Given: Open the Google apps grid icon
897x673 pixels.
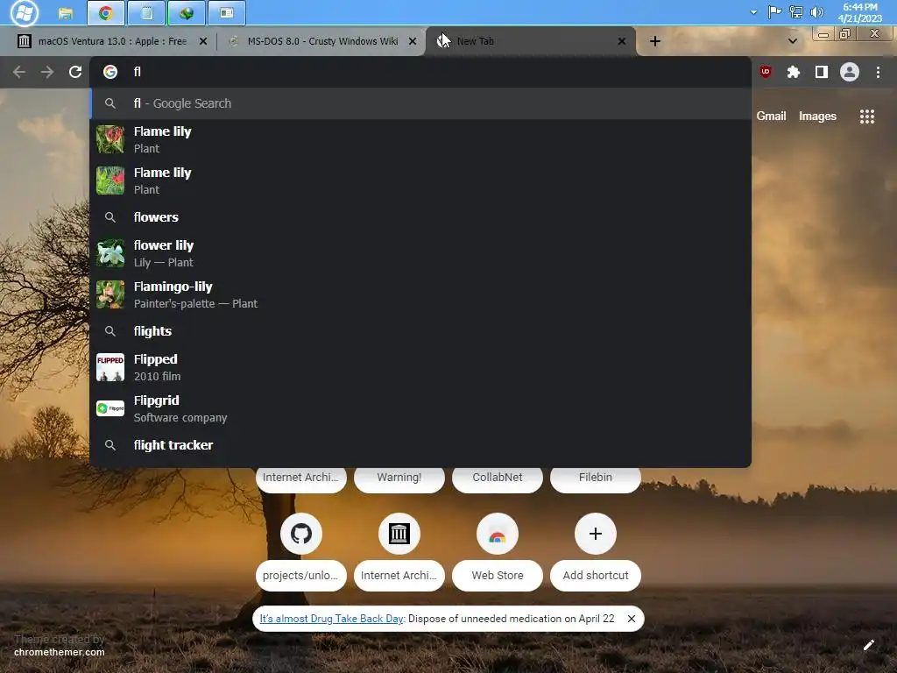Looking at the screenshot, I should point(867,117).
